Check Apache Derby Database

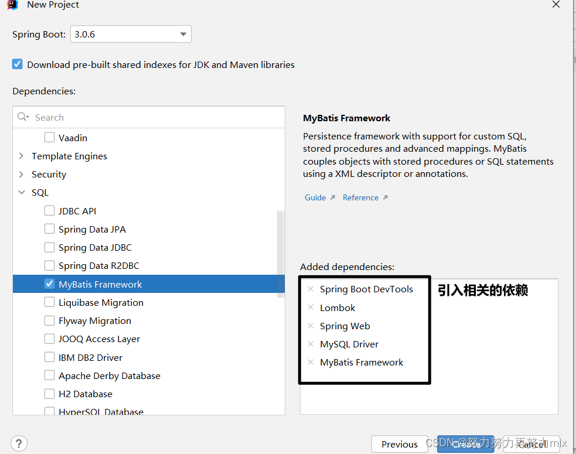pos(49,376)
